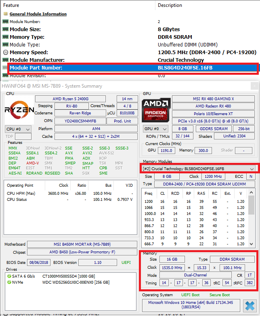
Task: Click BIOS Version 1.10 field
Action: coord(98,262)
